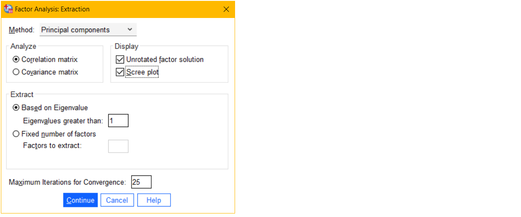Click the Method label
This screenshot has width=521, height=217.
click(21, 30)
